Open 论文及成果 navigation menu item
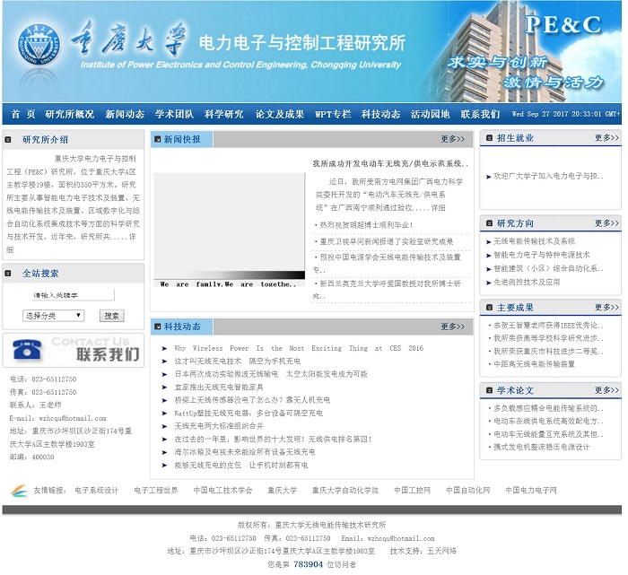This screenshot has width=628, height=575. (280, 115)
